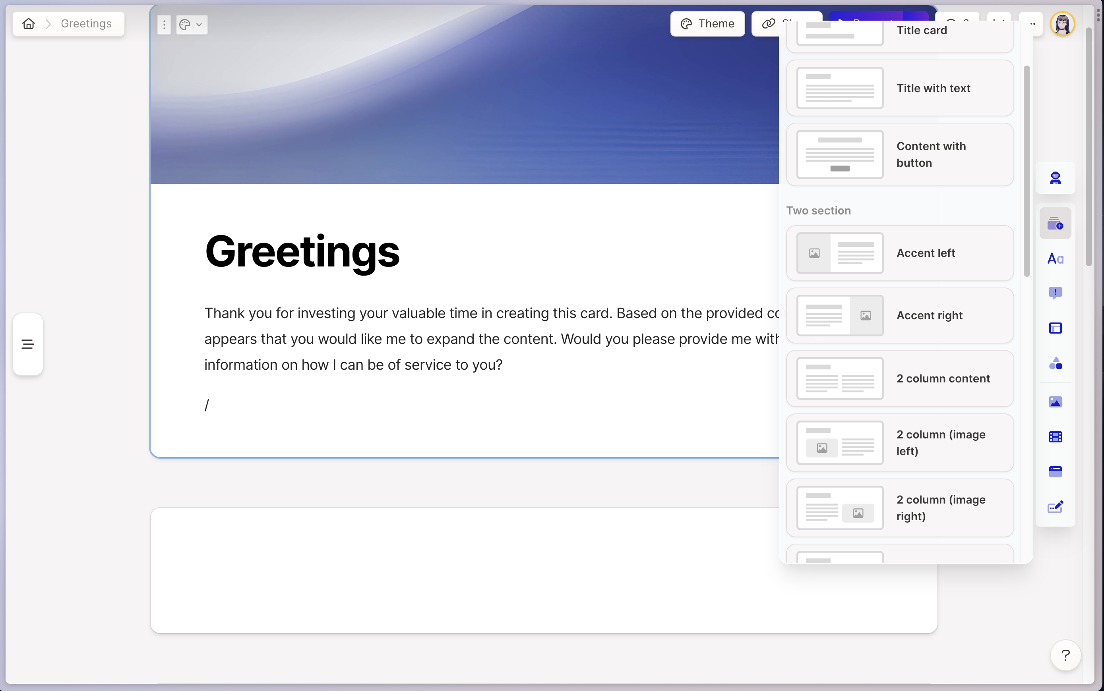Open the forms and buttons icon

(1055, 507)
